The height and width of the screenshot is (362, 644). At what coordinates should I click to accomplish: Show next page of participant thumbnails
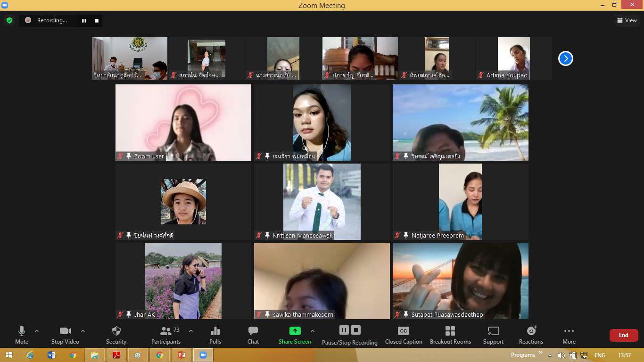click(x=565, y=58)
